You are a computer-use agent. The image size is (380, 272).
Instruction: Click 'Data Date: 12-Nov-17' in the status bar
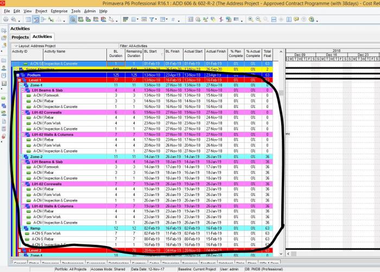coord(148,269)
